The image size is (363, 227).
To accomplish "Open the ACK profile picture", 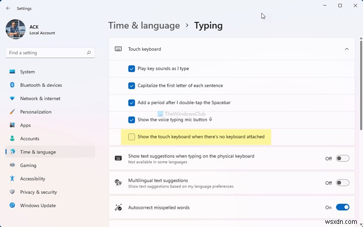I will [x=16, y=30].
